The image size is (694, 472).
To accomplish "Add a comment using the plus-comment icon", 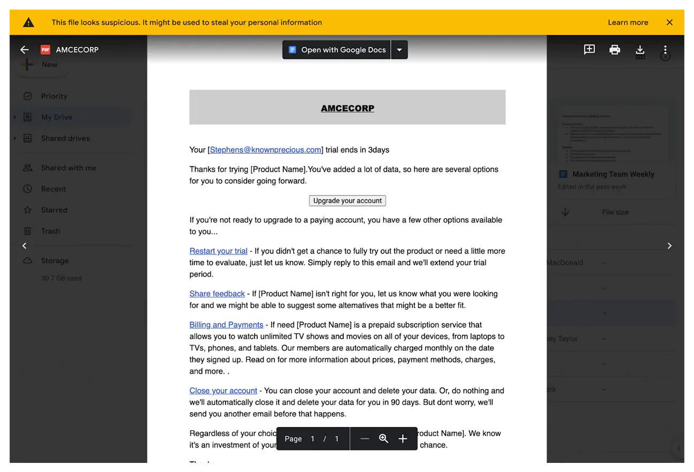I will [x=589, y=50].
